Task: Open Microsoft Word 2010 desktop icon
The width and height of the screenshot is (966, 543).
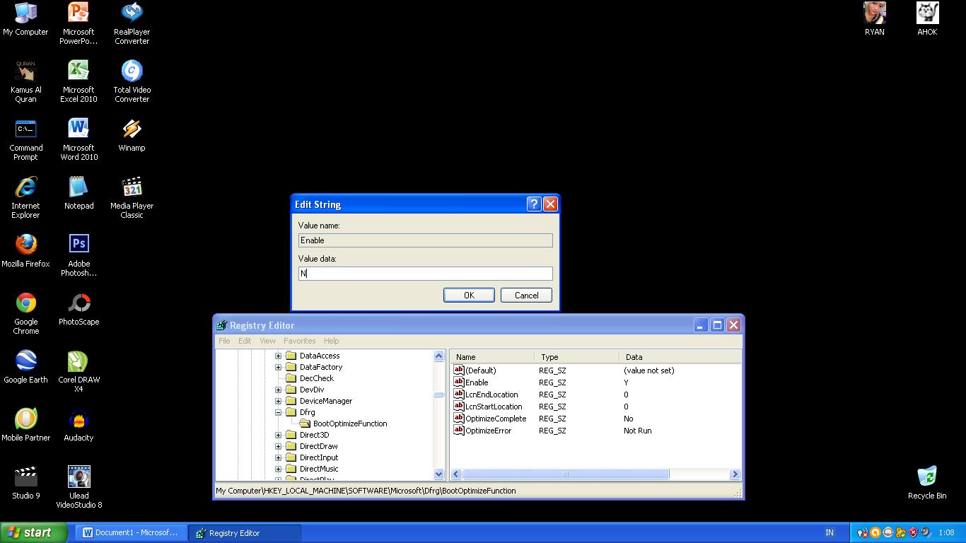Action: click(78, 131)
